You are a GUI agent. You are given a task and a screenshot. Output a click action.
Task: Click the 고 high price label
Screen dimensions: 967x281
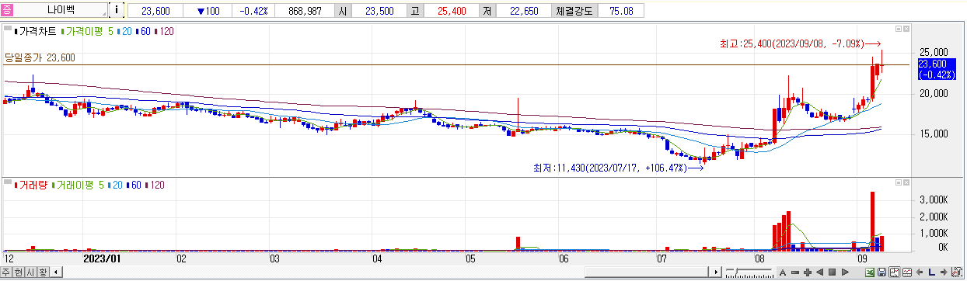415,11
